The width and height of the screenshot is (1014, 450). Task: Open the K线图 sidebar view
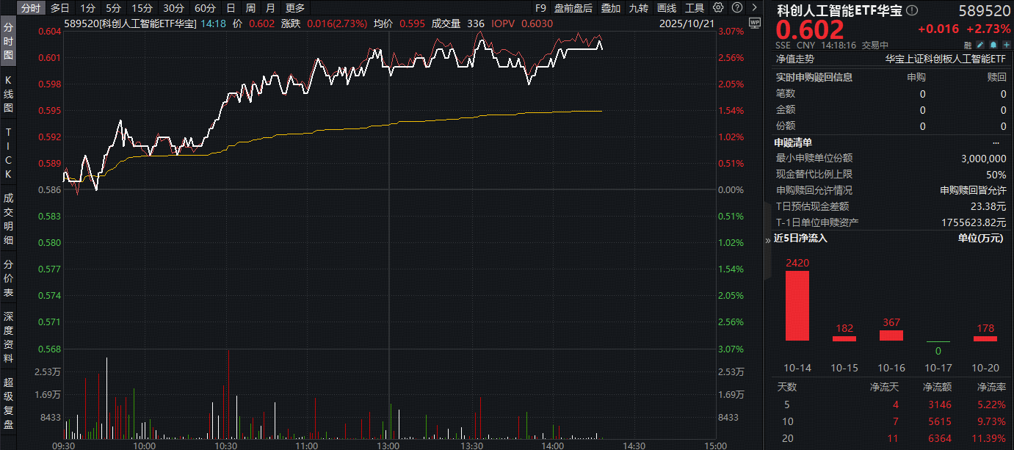[9, 95]
